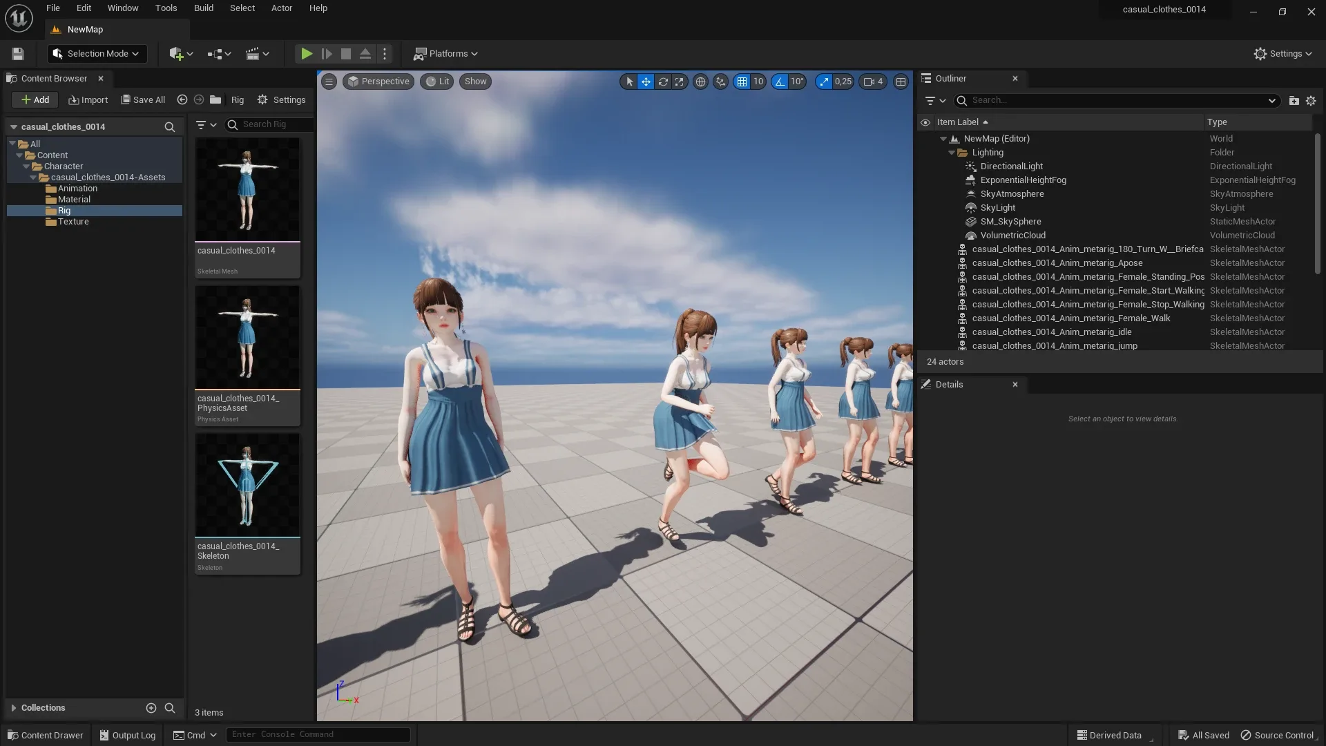Screen dimensions: 1326x746
Task: Open the Perspective view dropdown
Action: coord(378,82)
